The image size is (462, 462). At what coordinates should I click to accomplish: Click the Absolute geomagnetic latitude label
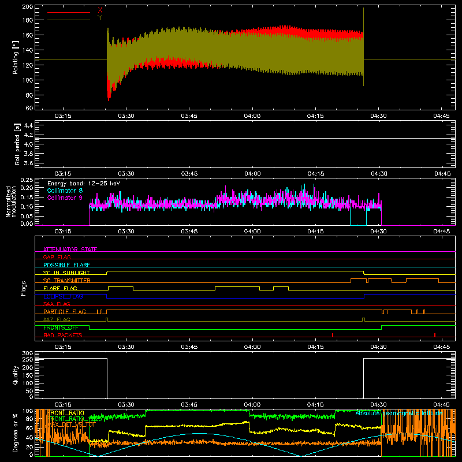[399, 413]
